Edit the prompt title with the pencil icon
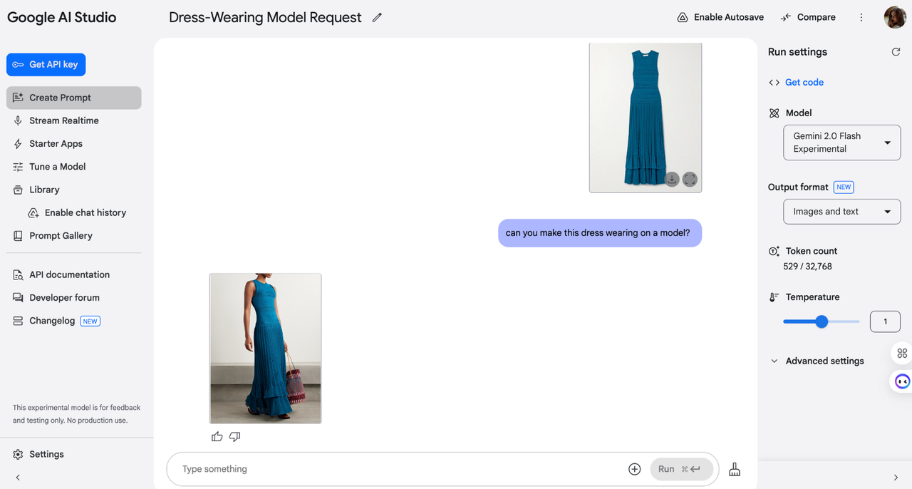912x489 pixels. (x=377, y=17)
